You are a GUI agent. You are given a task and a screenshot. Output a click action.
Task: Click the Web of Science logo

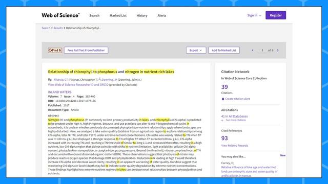point(60,15)
